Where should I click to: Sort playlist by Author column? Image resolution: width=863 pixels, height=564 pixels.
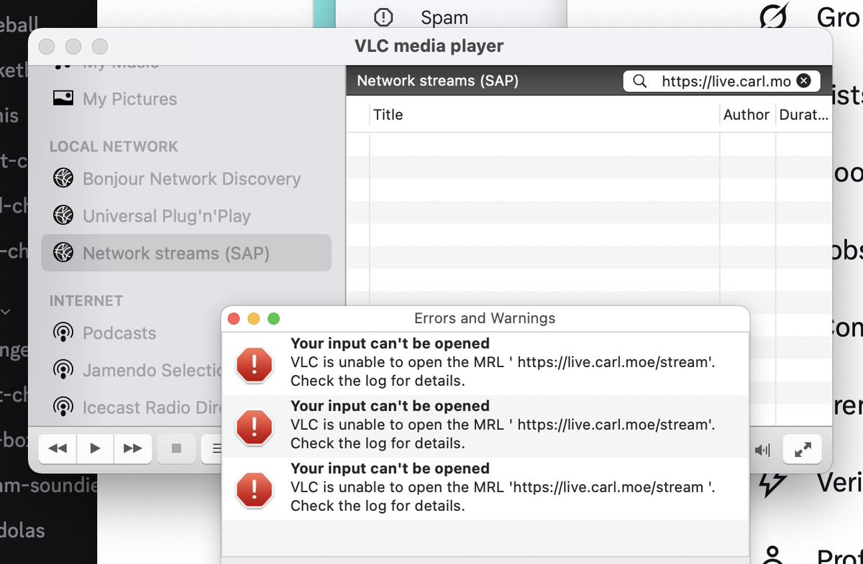tap(747, 115)
